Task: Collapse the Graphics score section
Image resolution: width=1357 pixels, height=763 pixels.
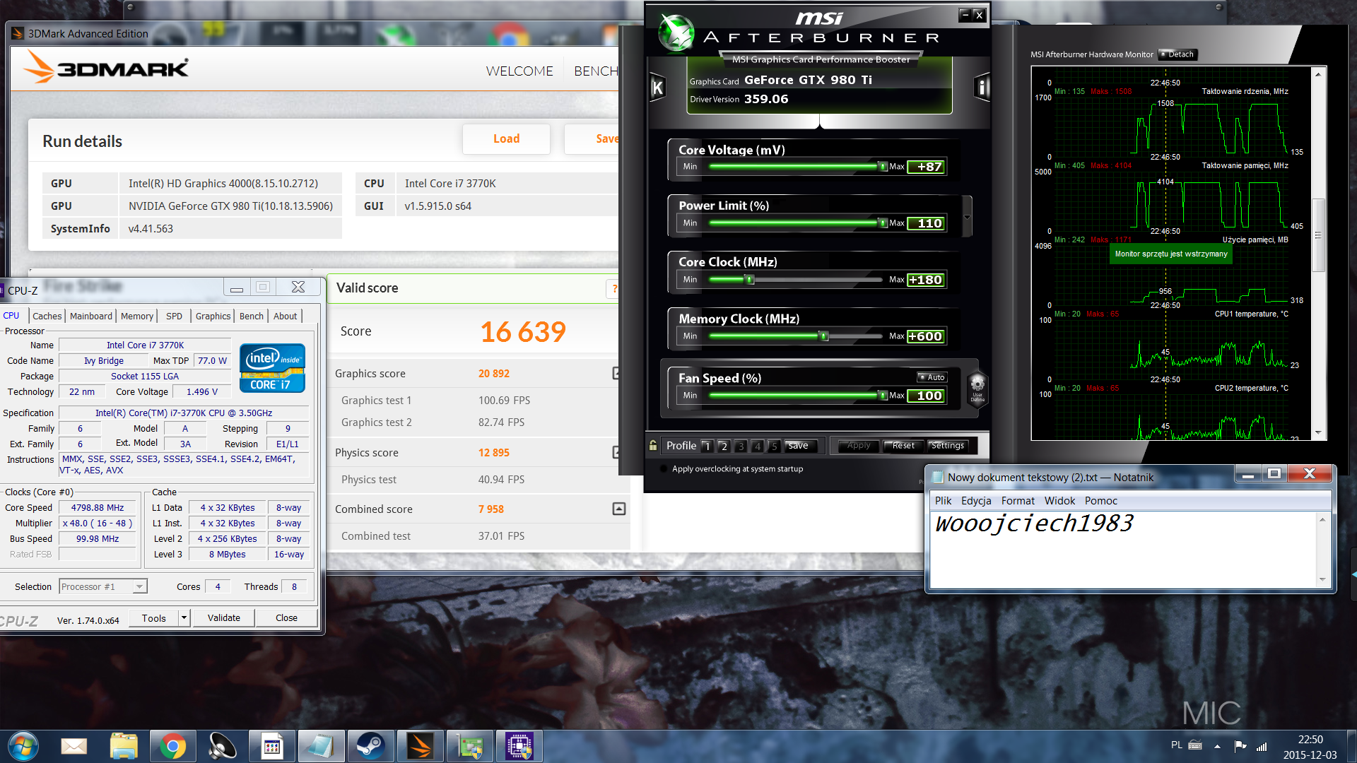Action: click(617, 373)
